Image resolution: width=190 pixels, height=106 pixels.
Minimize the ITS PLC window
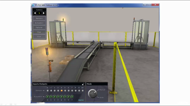145,5
